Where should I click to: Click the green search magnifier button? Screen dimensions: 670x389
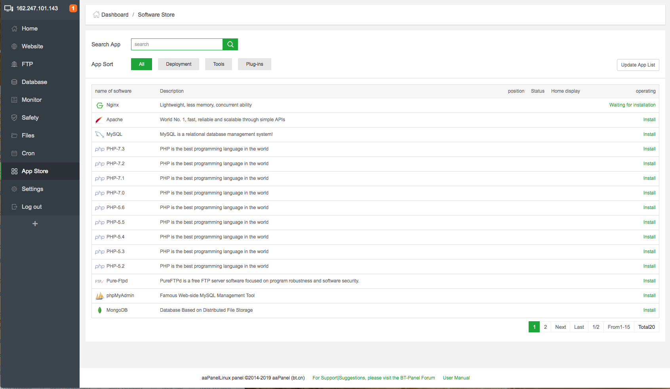pyautogui.click(x=230, y=44)
